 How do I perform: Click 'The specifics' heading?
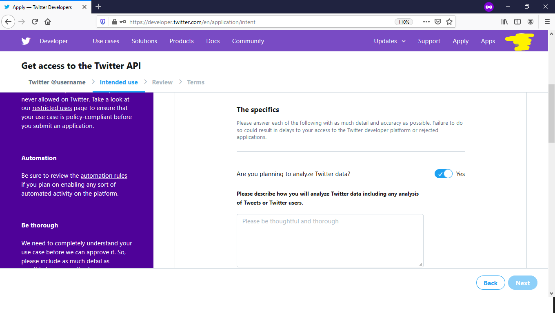258,110
